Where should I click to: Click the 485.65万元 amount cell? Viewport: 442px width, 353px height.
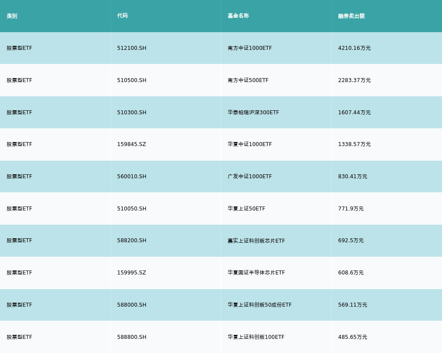[353, 337]
